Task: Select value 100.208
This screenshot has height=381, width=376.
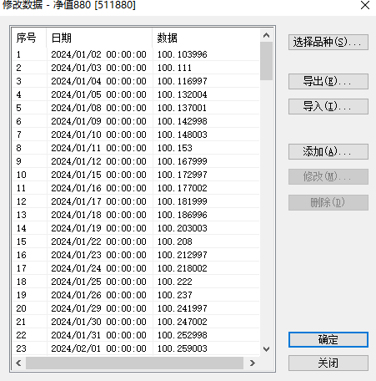Action: click(x=175, y=241)
